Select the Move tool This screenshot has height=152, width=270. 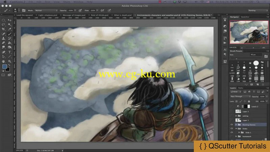pyautogui.click(x=10, y=20)
